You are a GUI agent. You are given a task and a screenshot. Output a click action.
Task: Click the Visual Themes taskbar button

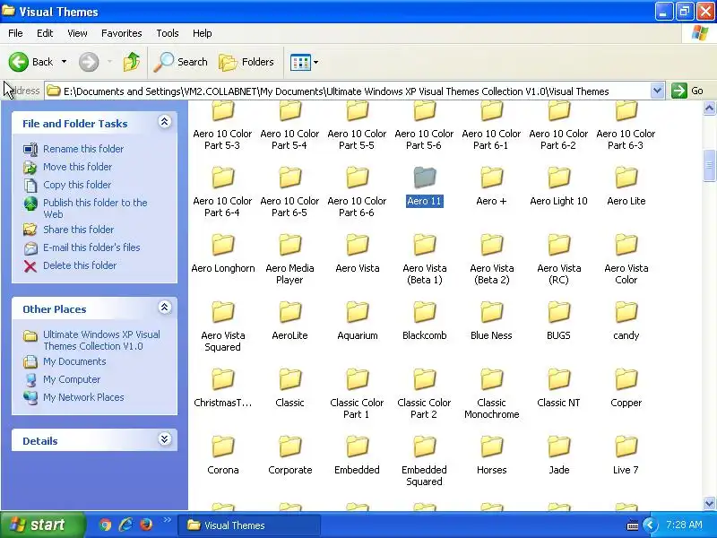[248, 525]
